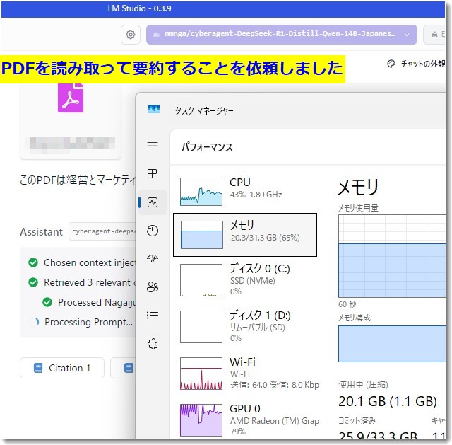
Task: Click the 20.1 GB (1.1 GB) value
Action: tap(388, 401)
